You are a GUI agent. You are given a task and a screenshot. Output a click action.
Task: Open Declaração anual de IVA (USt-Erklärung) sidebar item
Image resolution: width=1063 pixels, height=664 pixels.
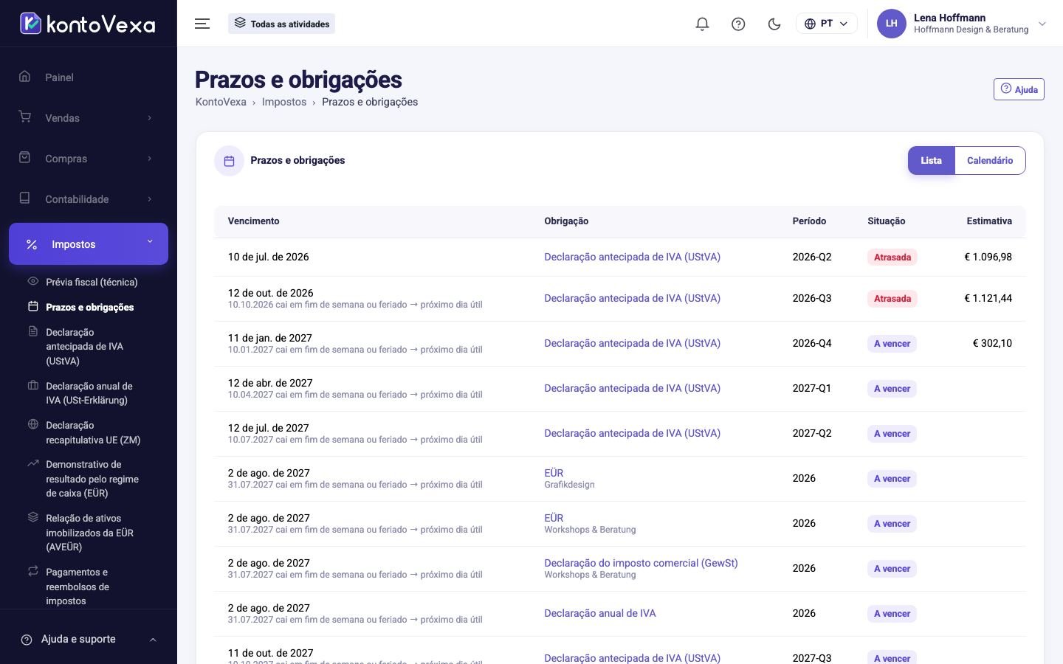tap(89, 393)
